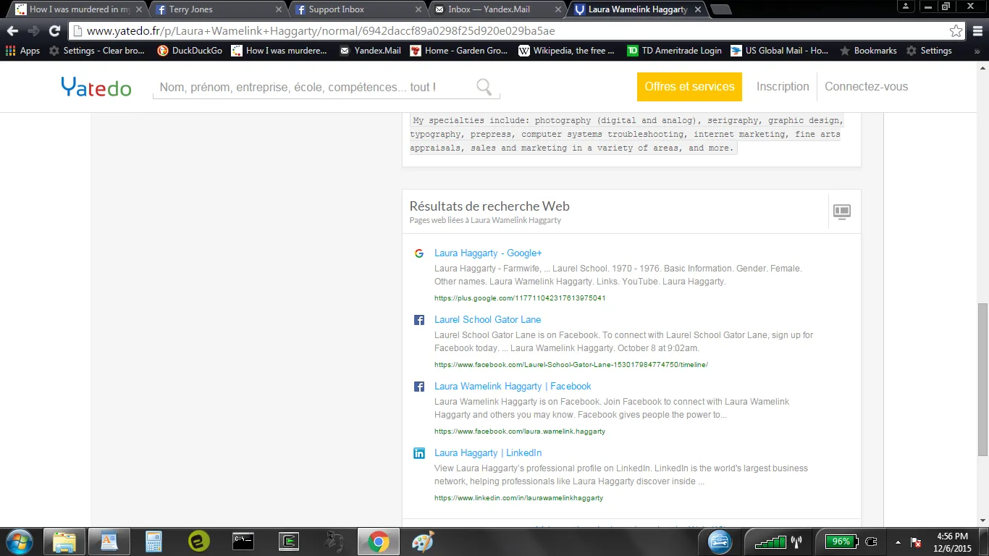Click the Offres et services button

(689, 87)
